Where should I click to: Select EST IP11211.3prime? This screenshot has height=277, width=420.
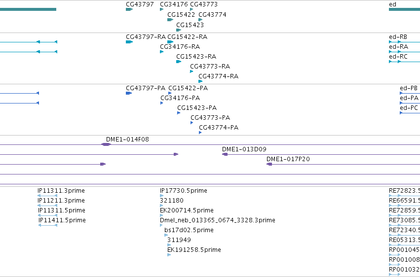click(61, 201)
